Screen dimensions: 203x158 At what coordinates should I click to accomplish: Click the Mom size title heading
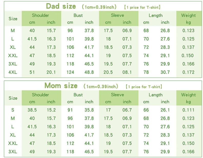pos(61,86)
